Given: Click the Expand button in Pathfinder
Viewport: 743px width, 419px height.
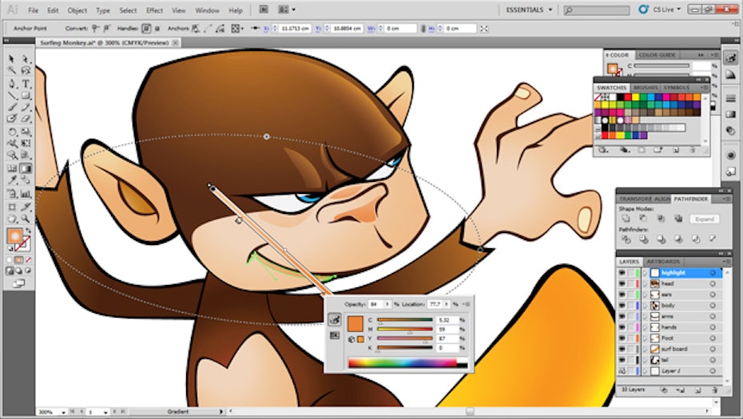Looking at the screenshot, I should click(705, 219).
